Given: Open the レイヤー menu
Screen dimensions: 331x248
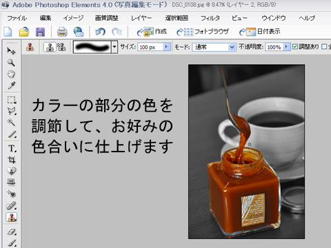Looking at the screenshot, I should tap(141, 18).
